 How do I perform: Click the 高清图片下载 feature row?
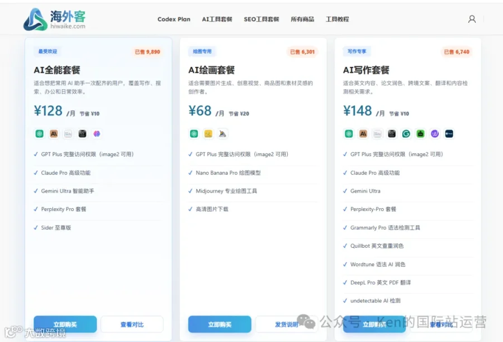[x=212, y=209]
